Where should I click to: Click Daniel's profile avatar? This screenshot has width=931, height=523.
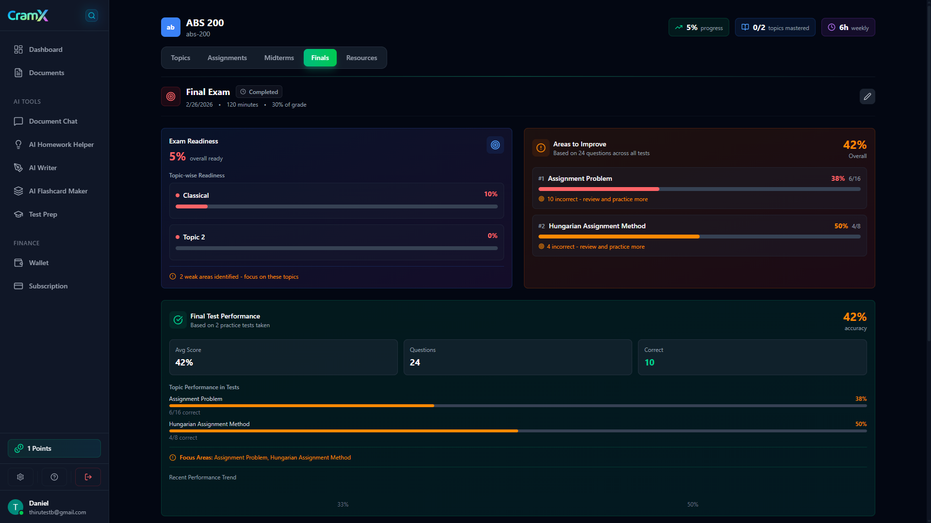click(x=16, y=507)
